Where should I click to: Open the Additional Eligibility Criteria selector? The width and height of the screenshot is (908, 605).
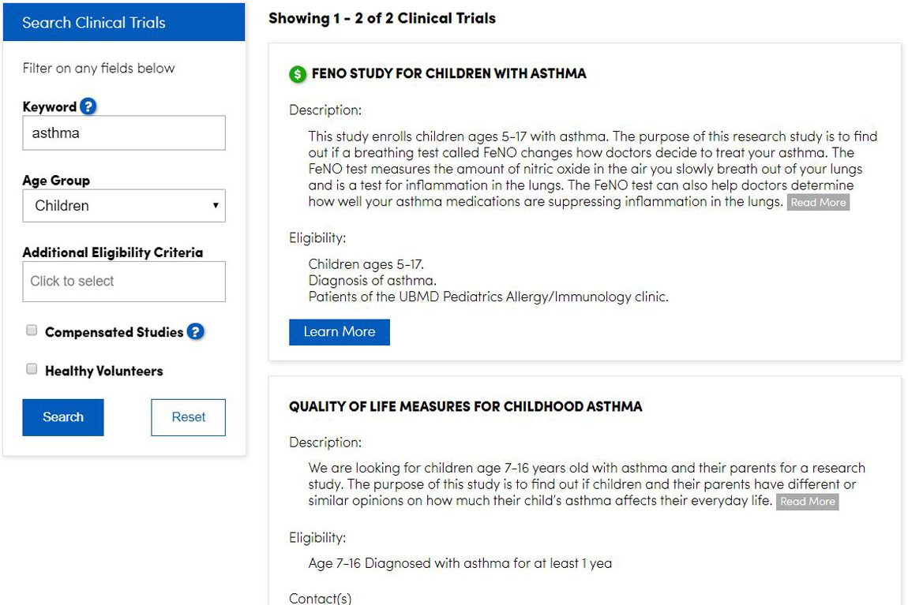[x=124, y=282]
